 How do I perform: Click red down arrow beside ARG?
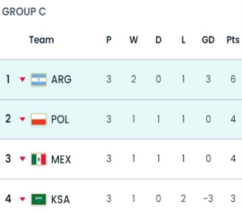coord(22,79)
